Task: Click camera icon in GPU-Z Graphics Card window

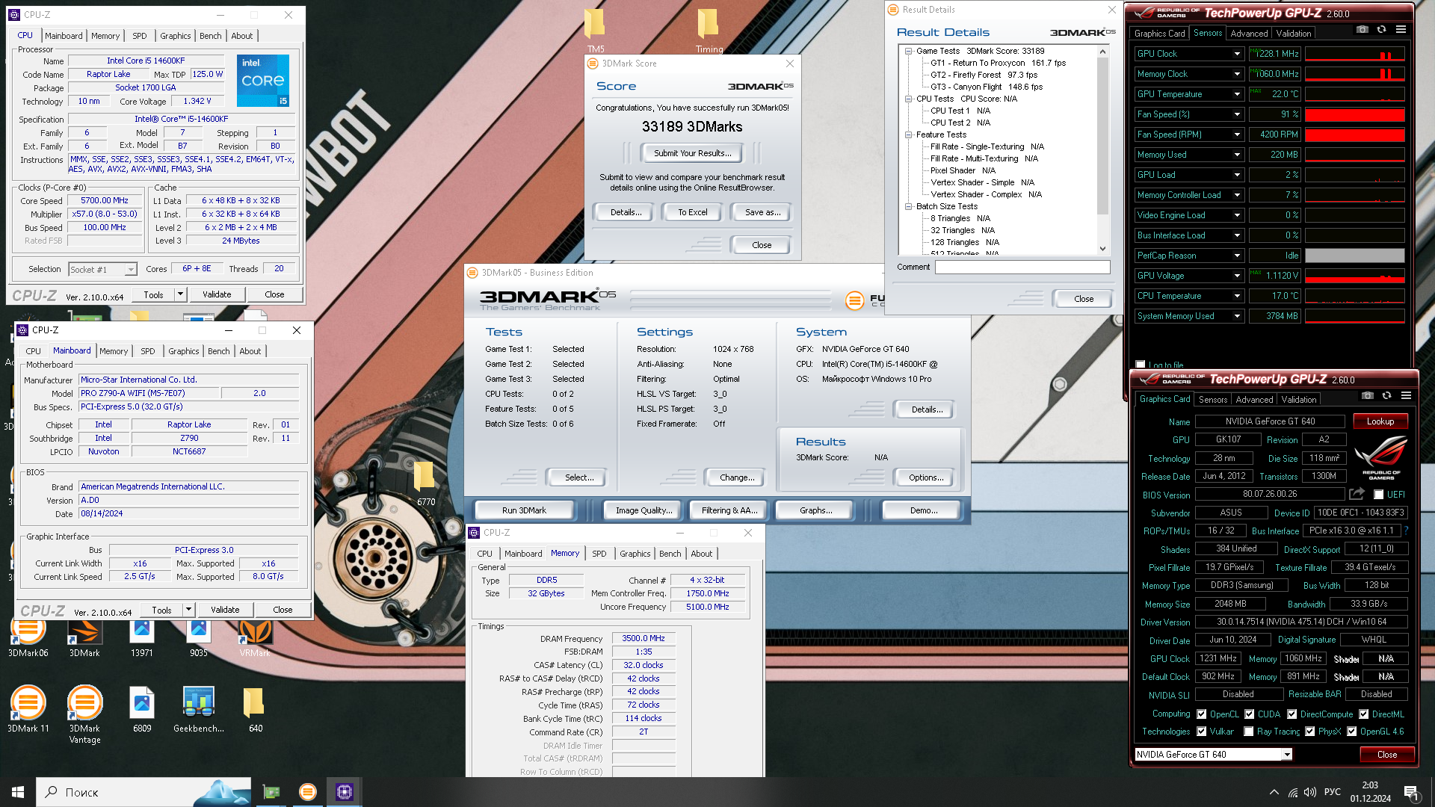Action: [1367, 396]
